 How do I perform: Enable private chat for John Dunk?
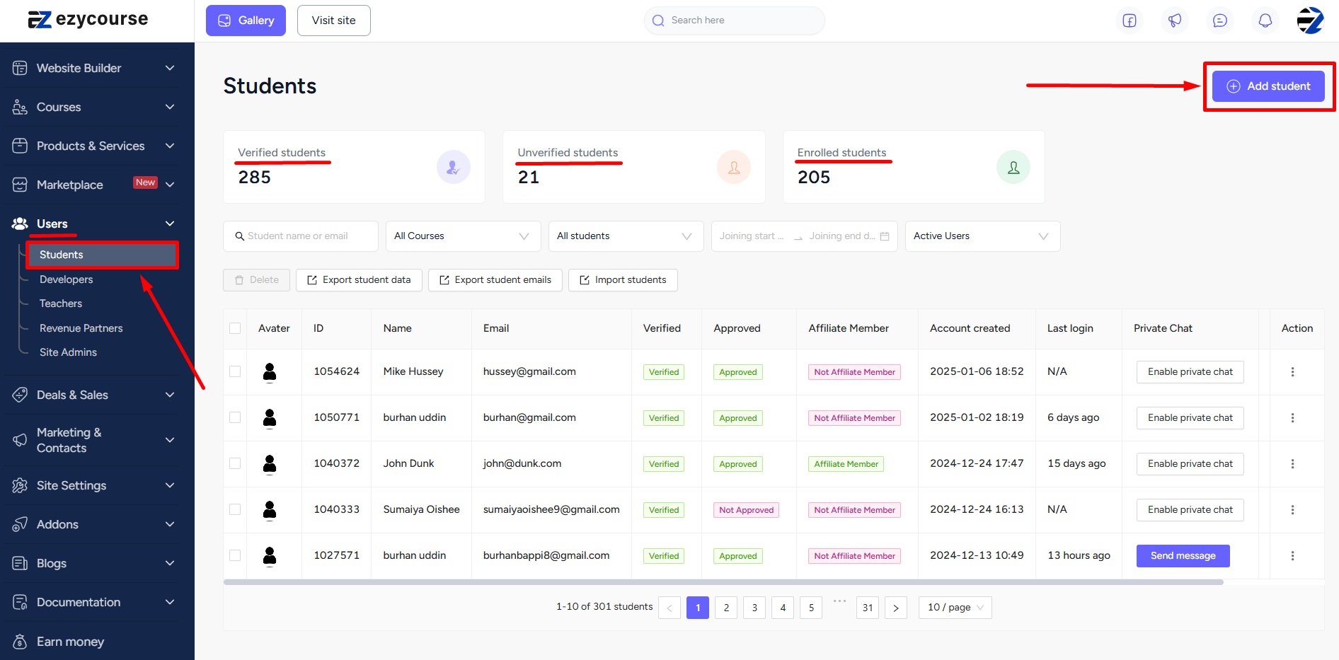1190,464
